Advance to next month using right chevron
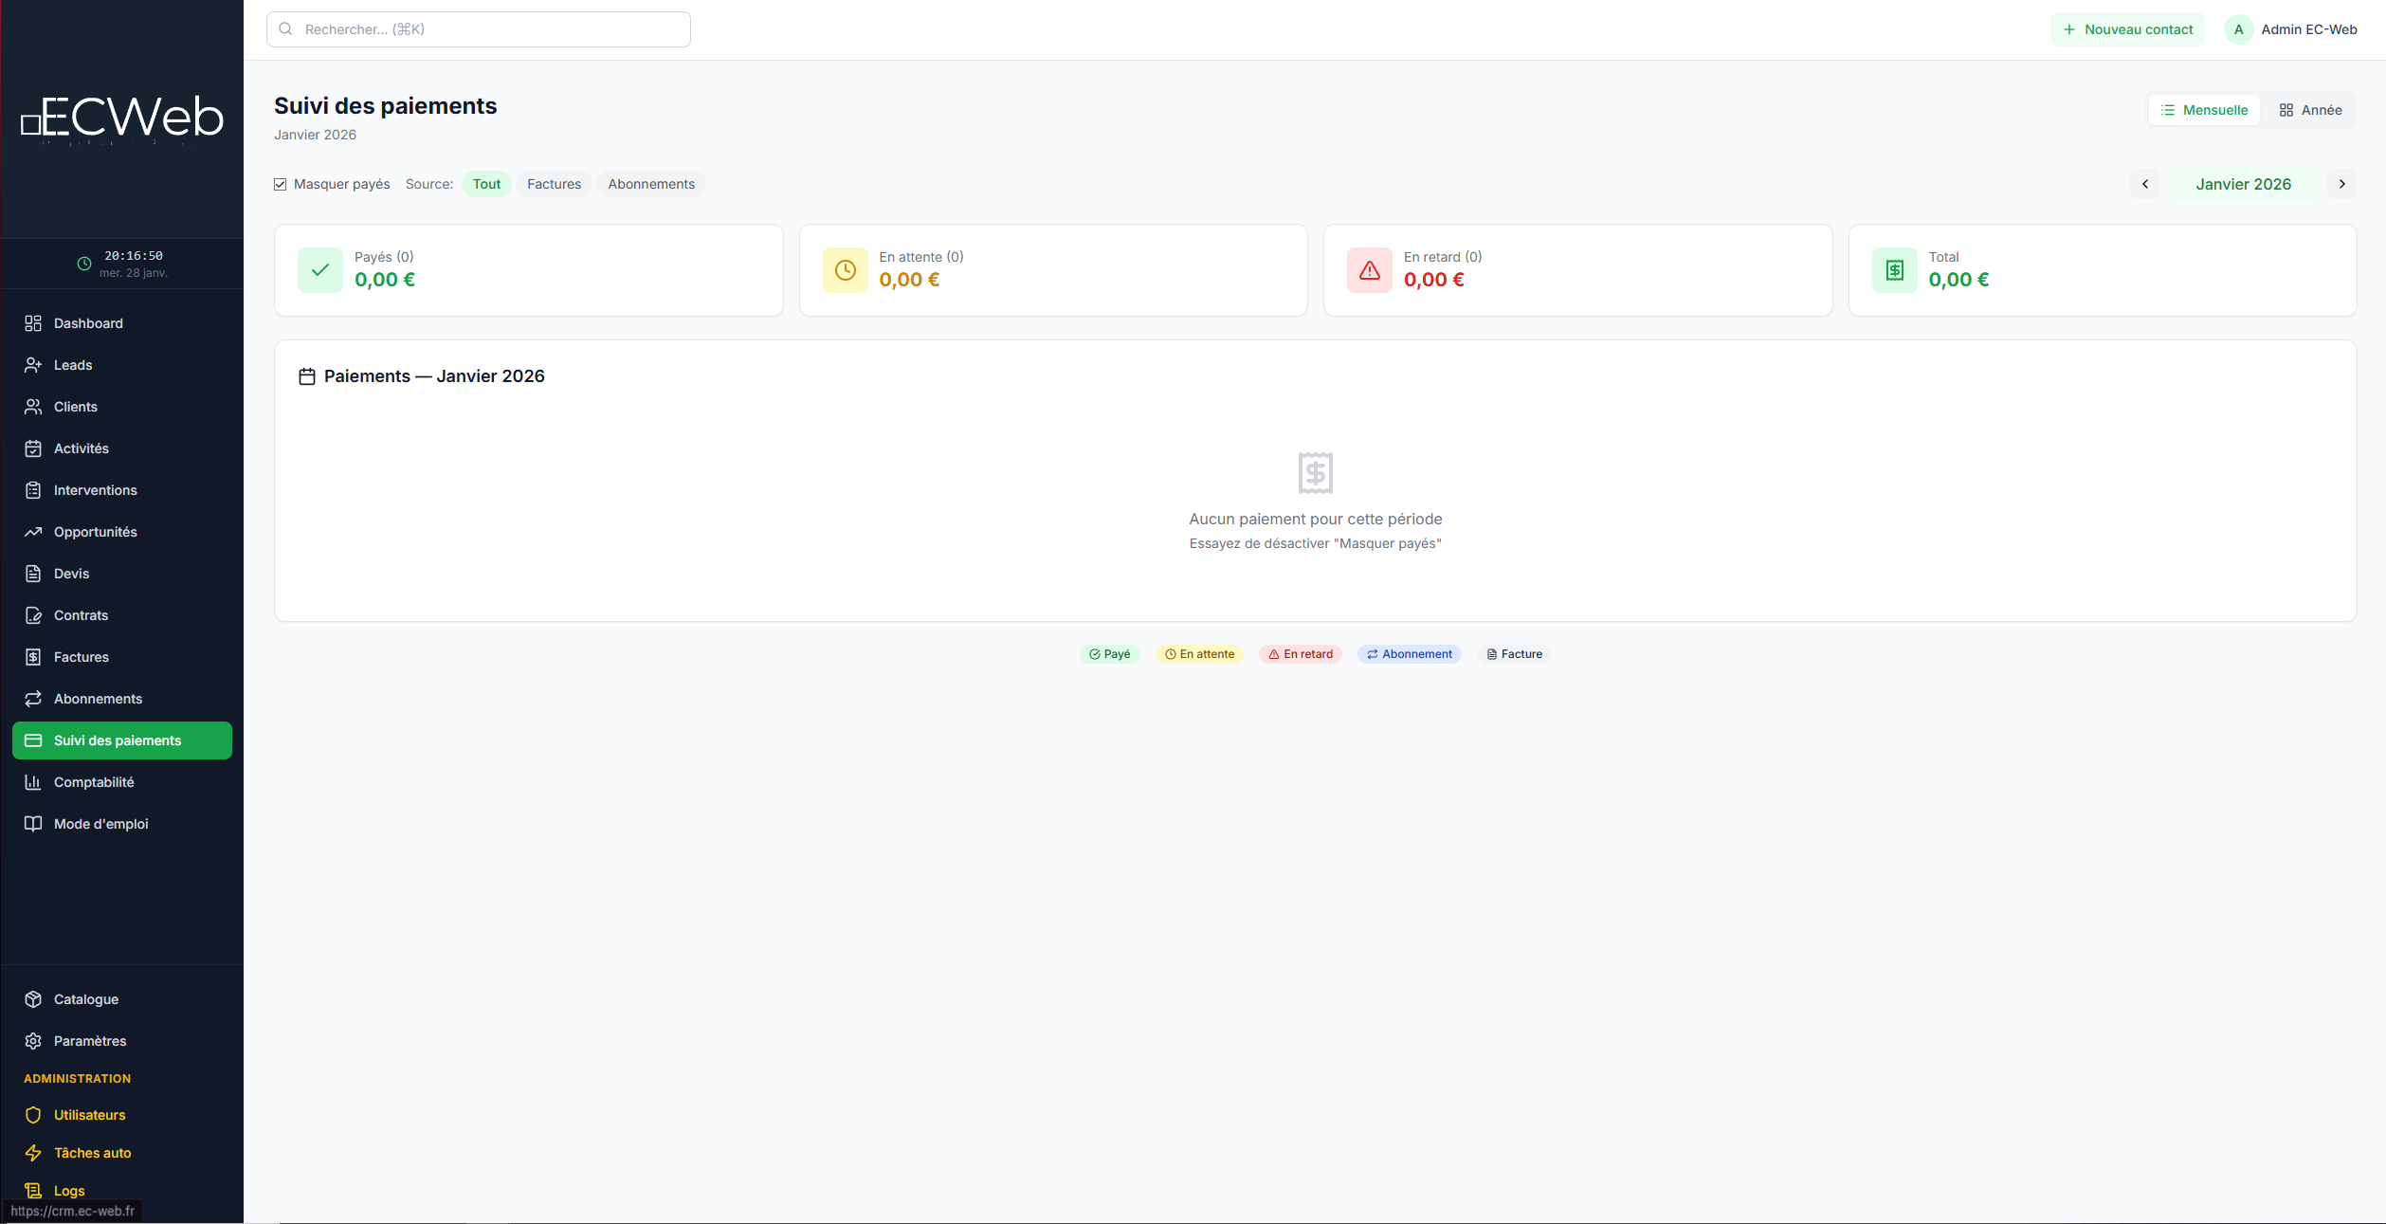This screenshot has width=2386, height=1224. pos(2341,183)
